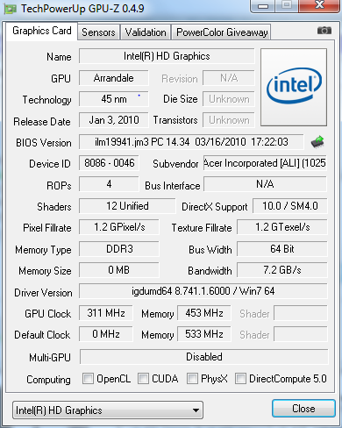Click the Bus Interface field showing N/A
The height and width of the screenshot is (428, 342).
click(265, 184)
